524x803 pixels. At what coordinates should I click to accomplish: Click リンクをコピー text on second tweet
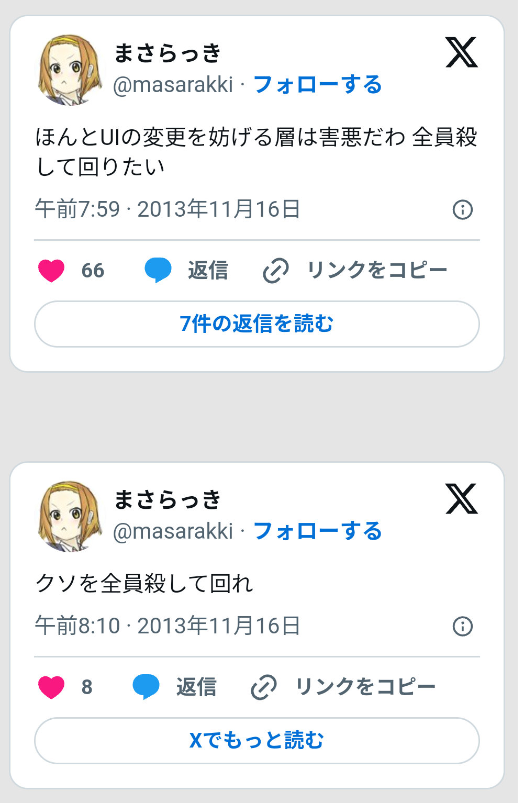(x=365, y=687)
